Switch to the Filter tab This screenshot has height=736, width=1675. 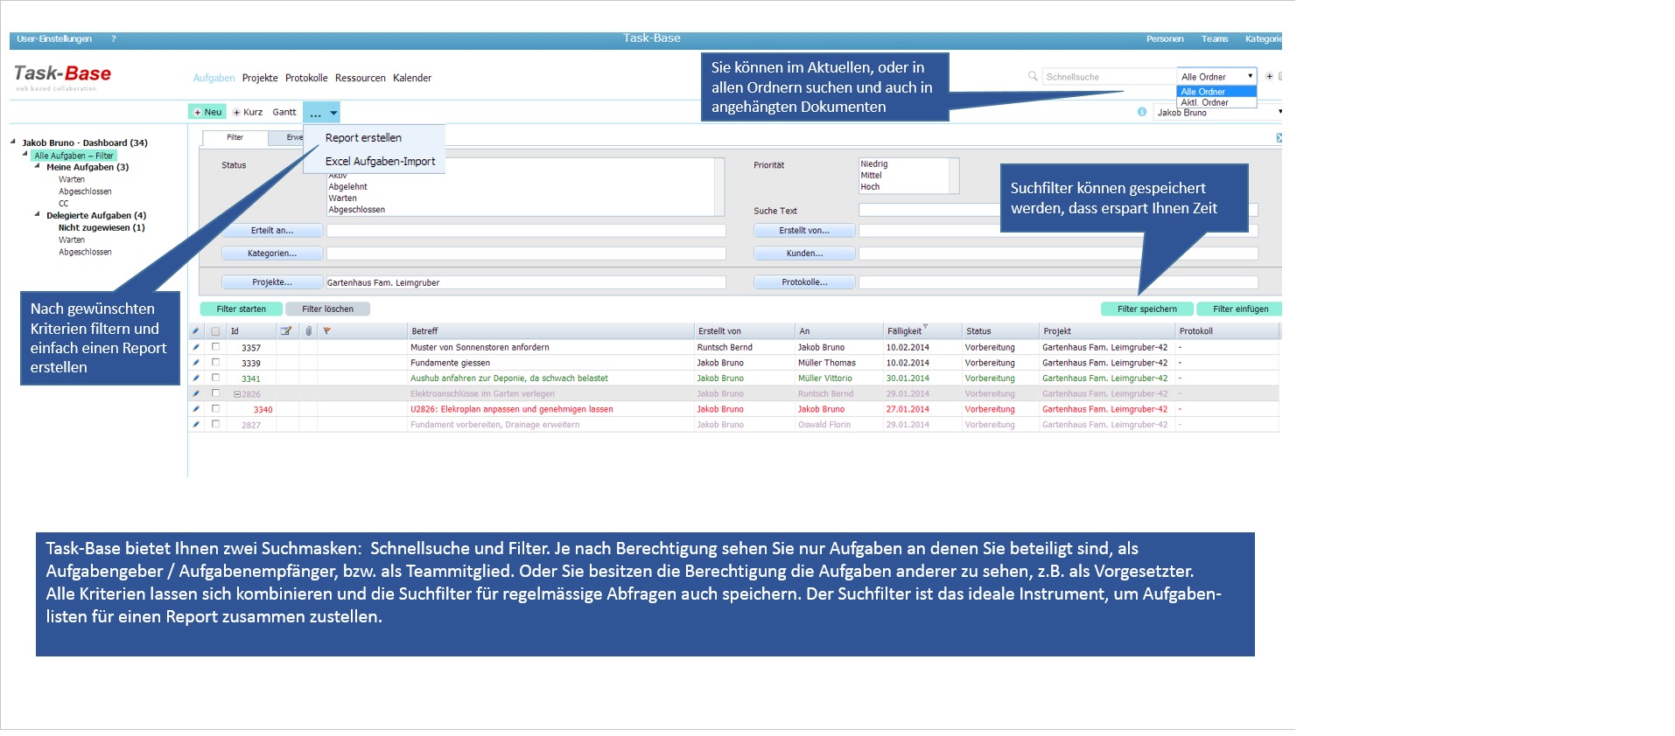click(x=235, y=137)
